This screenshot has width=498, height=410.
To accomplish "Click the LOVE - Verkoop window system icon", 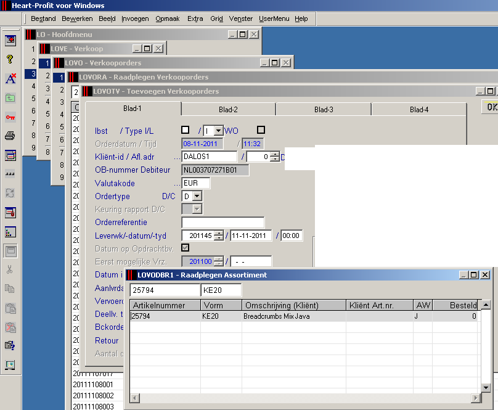I will [44, 49].
